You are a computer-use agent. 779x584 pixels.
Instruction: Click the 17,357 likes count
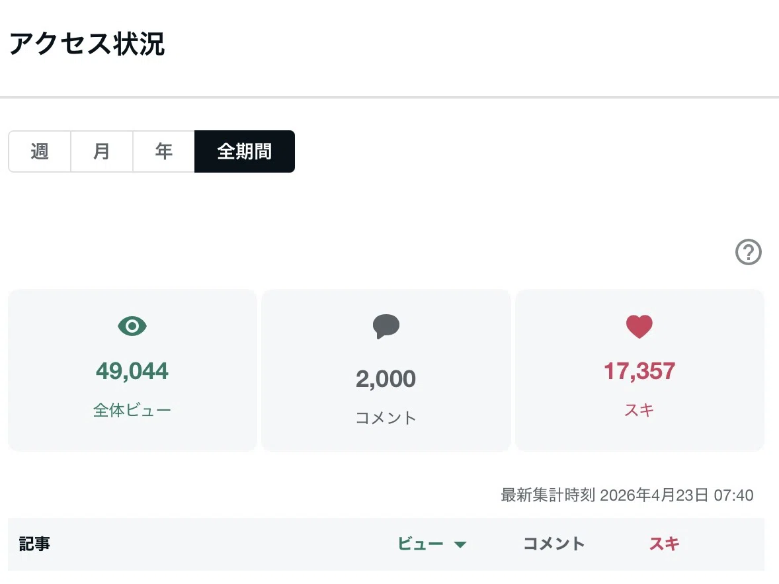639,371
